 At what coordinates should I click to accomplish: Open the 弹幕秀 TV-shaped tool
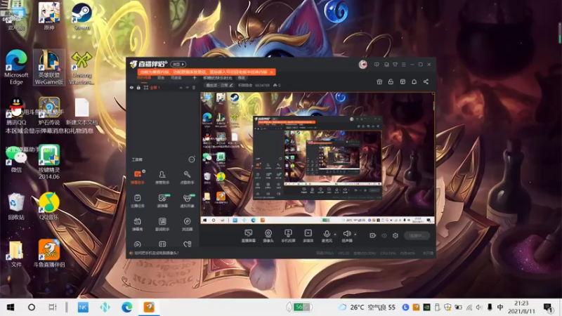click(x=137, y=224)
